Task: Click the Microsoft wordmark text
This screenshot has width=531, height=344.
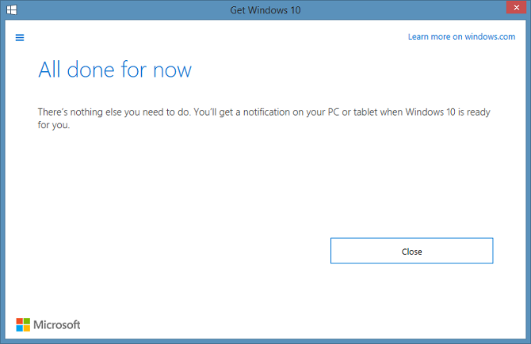Action: pyautogui.click(x=57, y=325)
